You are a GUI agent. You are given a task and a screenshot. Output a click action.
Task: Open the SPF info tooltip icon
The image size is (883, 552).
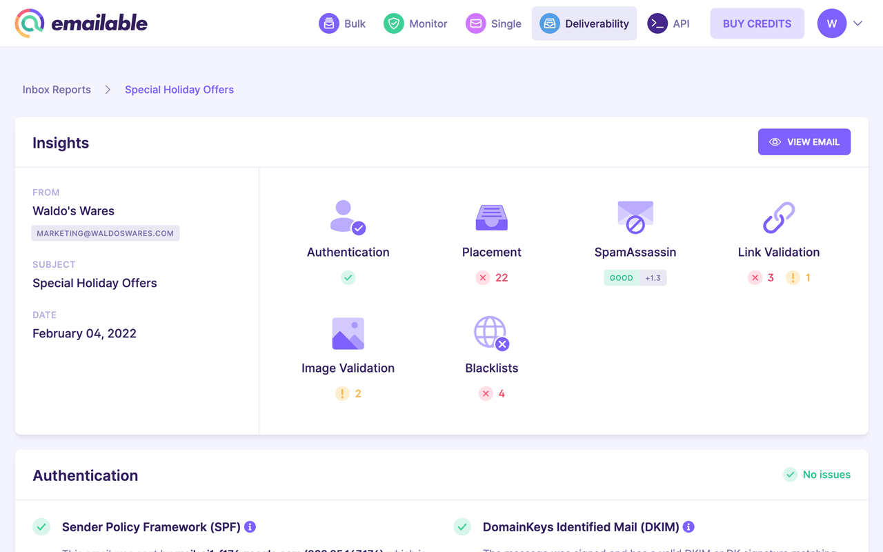pos(250,526)
